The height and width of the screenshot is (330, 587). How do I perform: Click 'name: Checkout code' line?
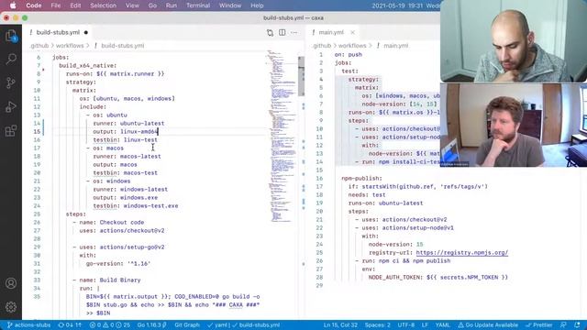108,222
